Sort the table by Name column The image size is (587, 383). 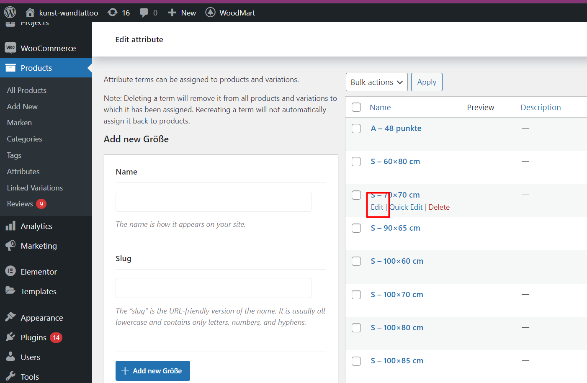tap(380, 107)
